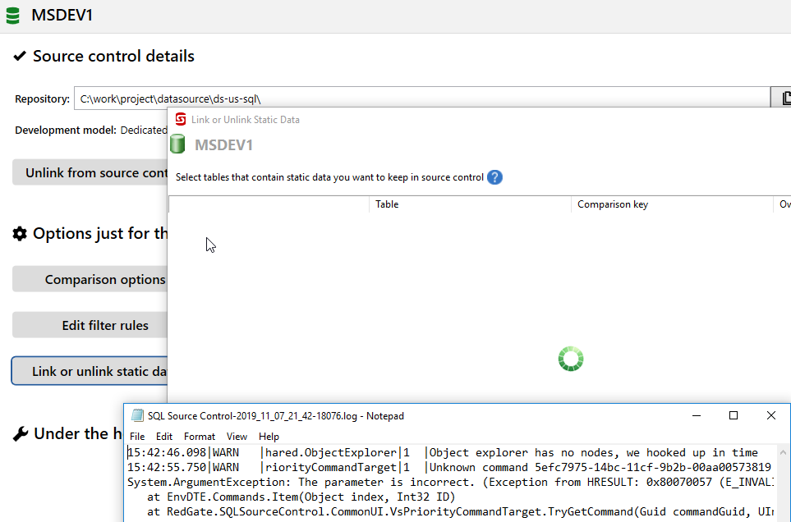
Task: Open Comparison options
Action: [90, 279]
